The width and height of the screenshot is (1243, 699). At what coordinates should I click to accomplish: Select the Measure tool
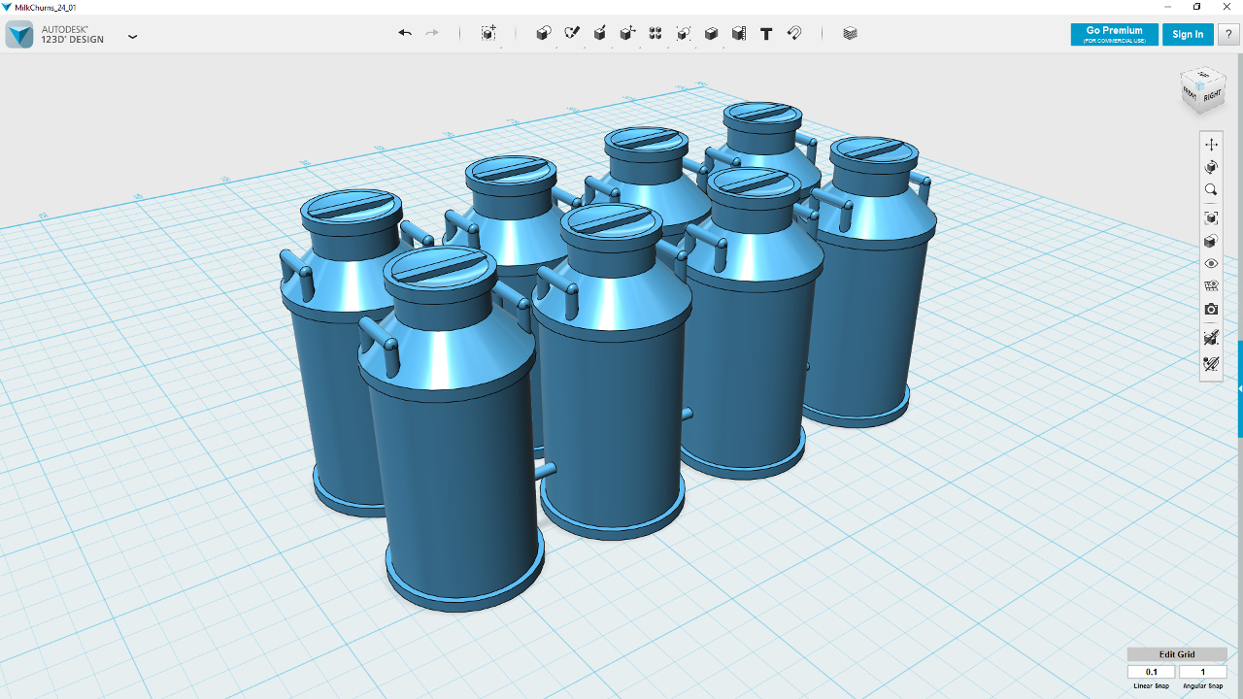739,33
